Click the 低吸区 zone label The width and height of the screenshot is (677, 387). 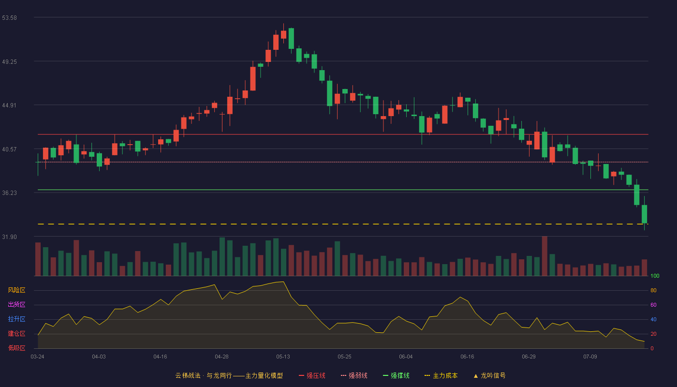[x=16, y=348]
